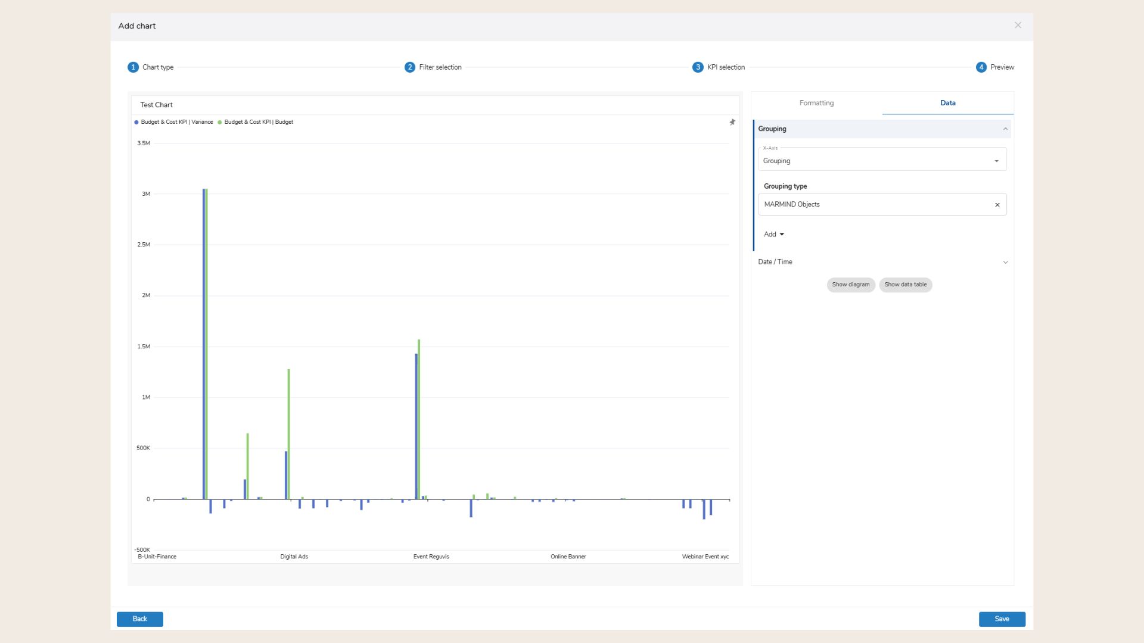Image resolution: width=1144 pixels, height=643 pixels.
Task: Click the Back button
Action: 139,619
